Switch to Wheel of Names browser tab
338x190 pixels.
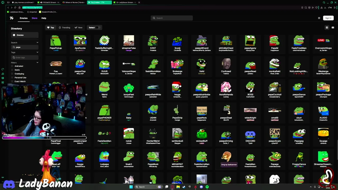pyautogui.click(x=74, y=2)
